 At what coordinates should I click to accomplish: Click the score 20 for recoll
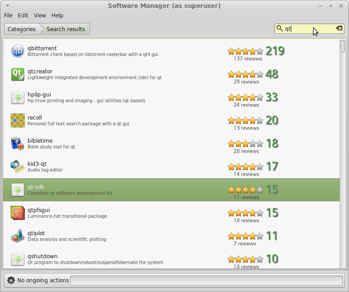pos(272,120)
